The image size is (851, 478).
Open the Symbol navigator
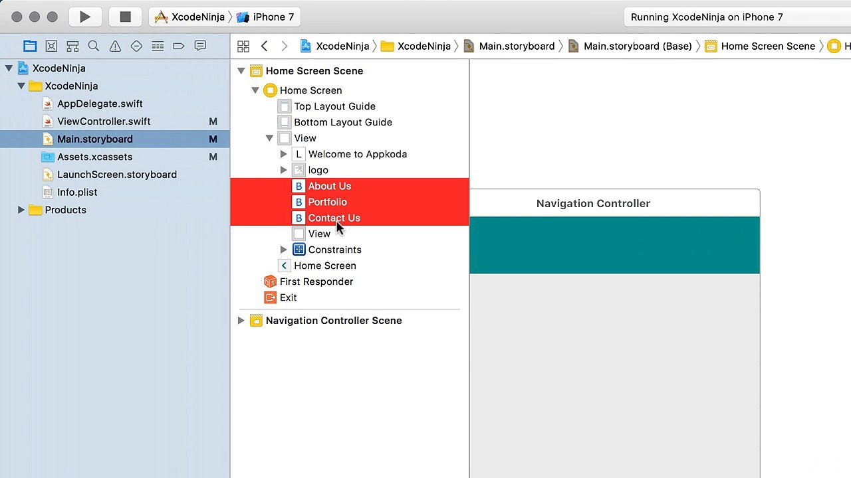coord(72,46)
